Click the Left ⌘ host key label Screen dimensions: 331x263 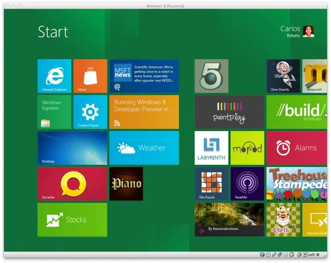[314, 255]
